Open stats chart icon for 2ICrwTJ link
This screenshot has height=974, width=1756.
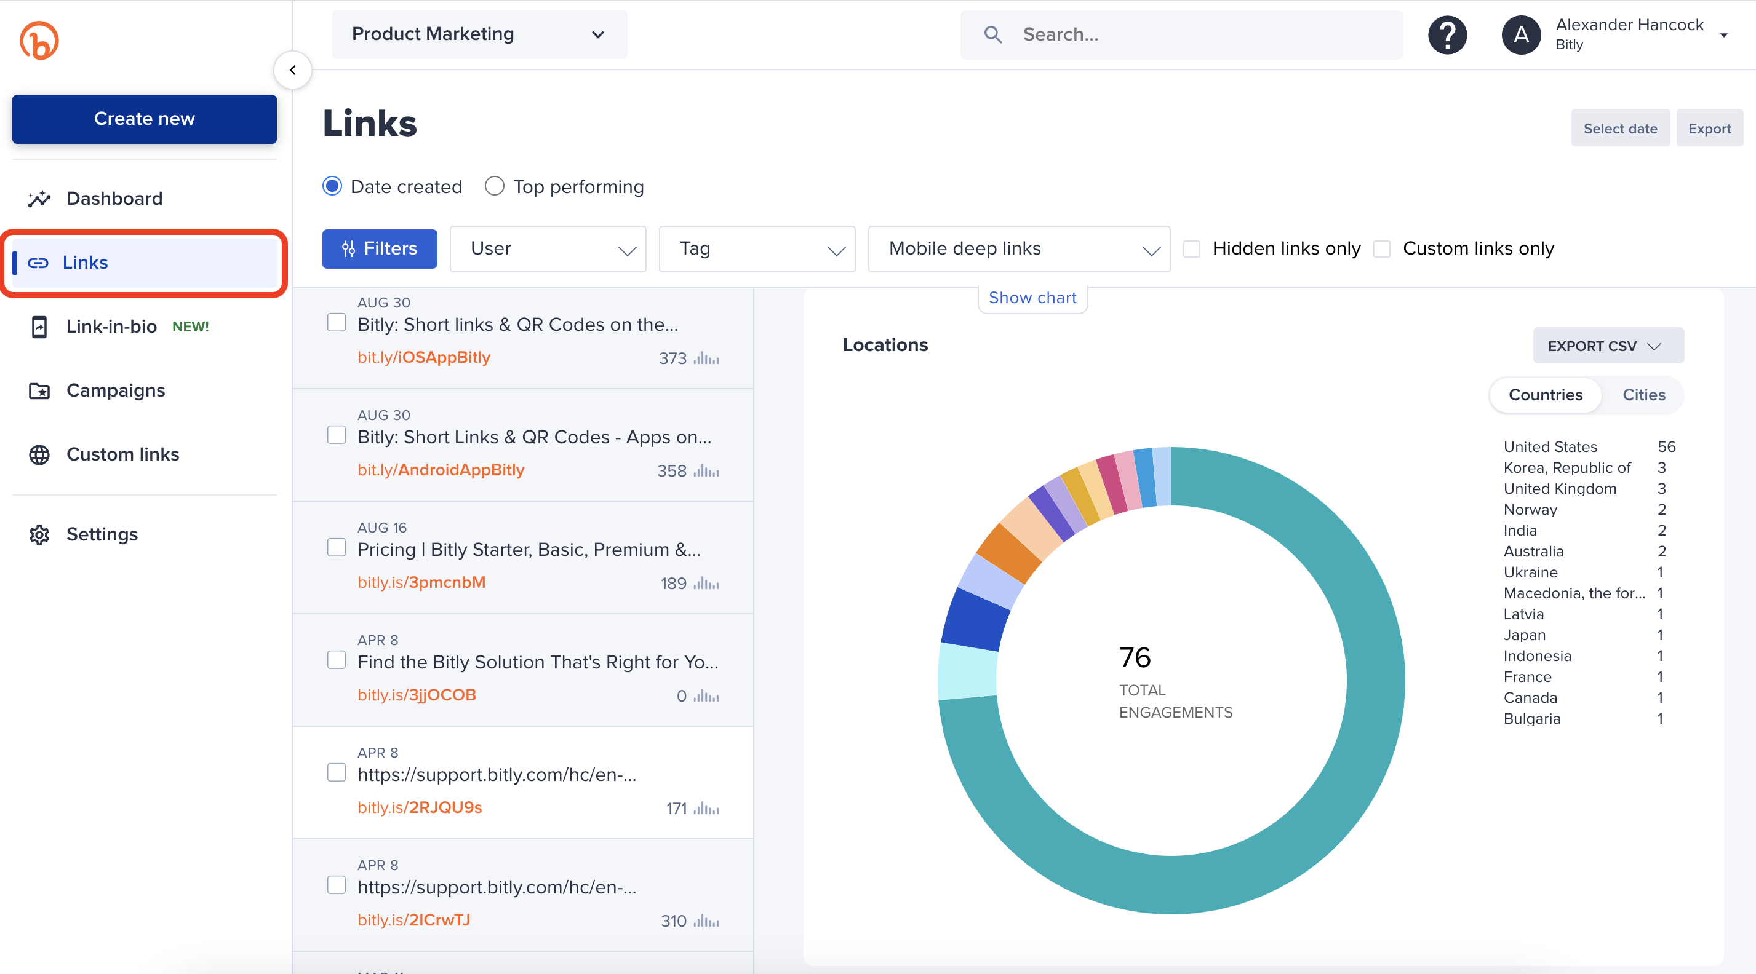[x=706, y=920]
